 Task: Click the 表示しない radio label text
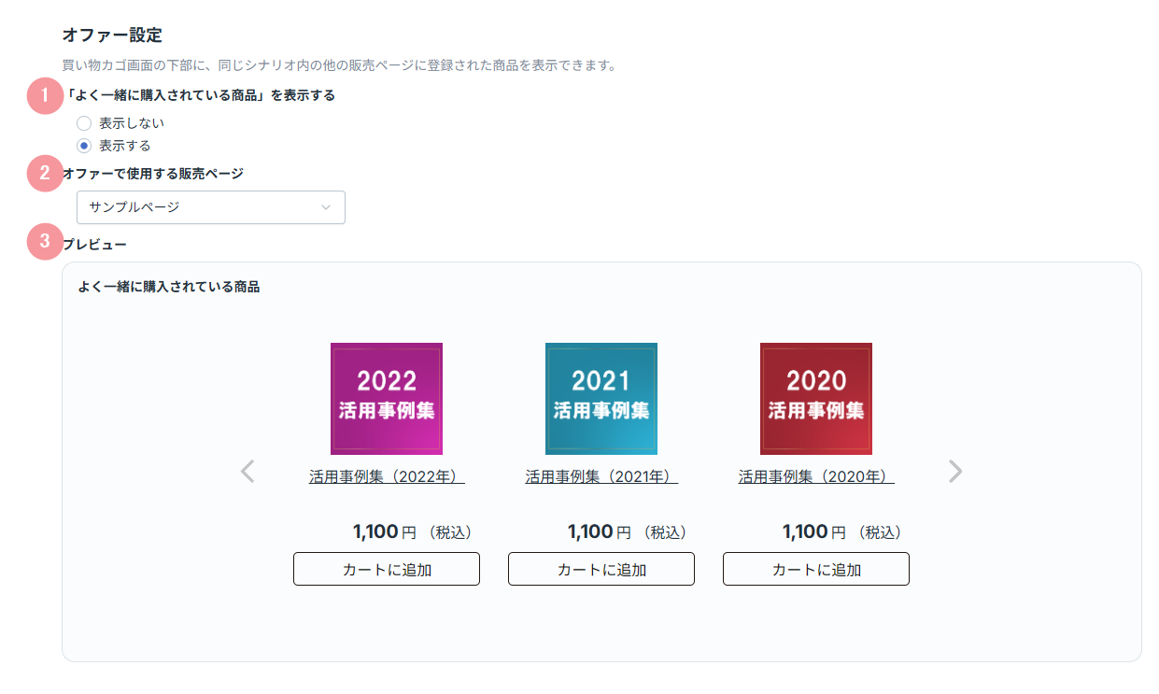(132, 123)
